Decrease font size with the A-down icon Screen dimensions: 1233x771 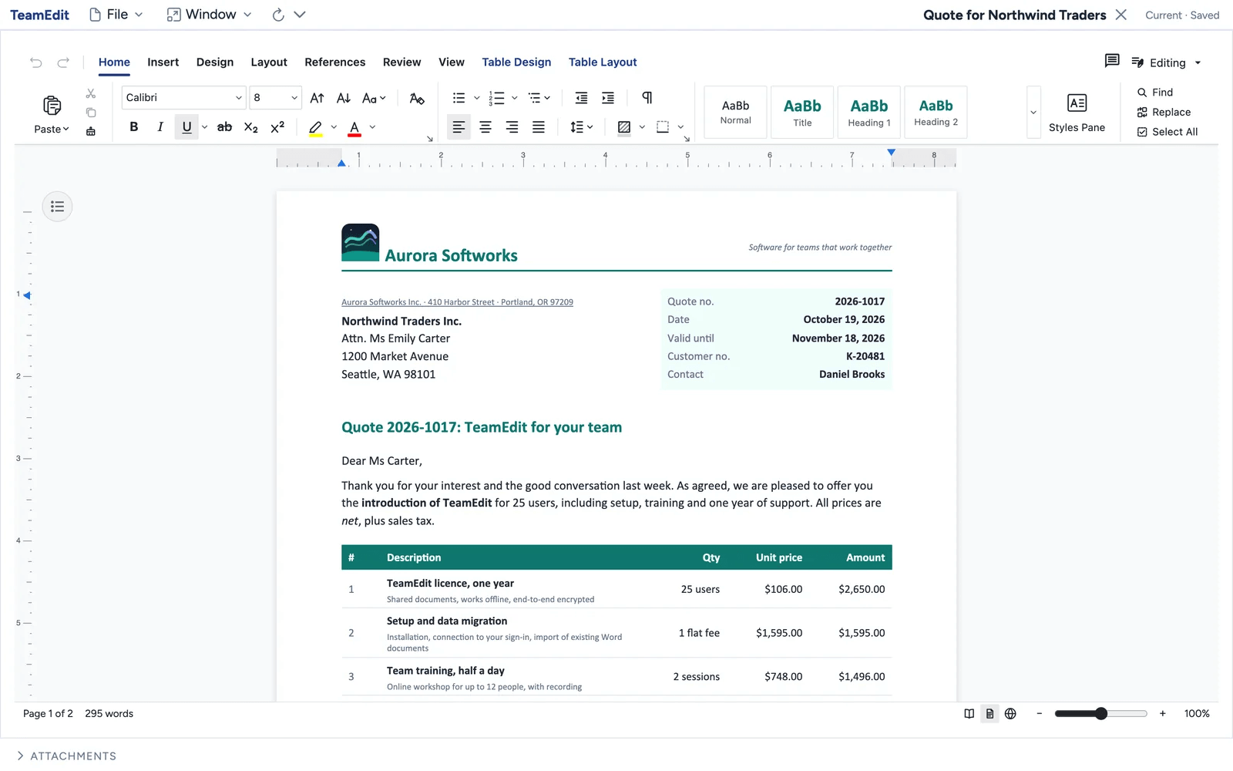[344, 98]
